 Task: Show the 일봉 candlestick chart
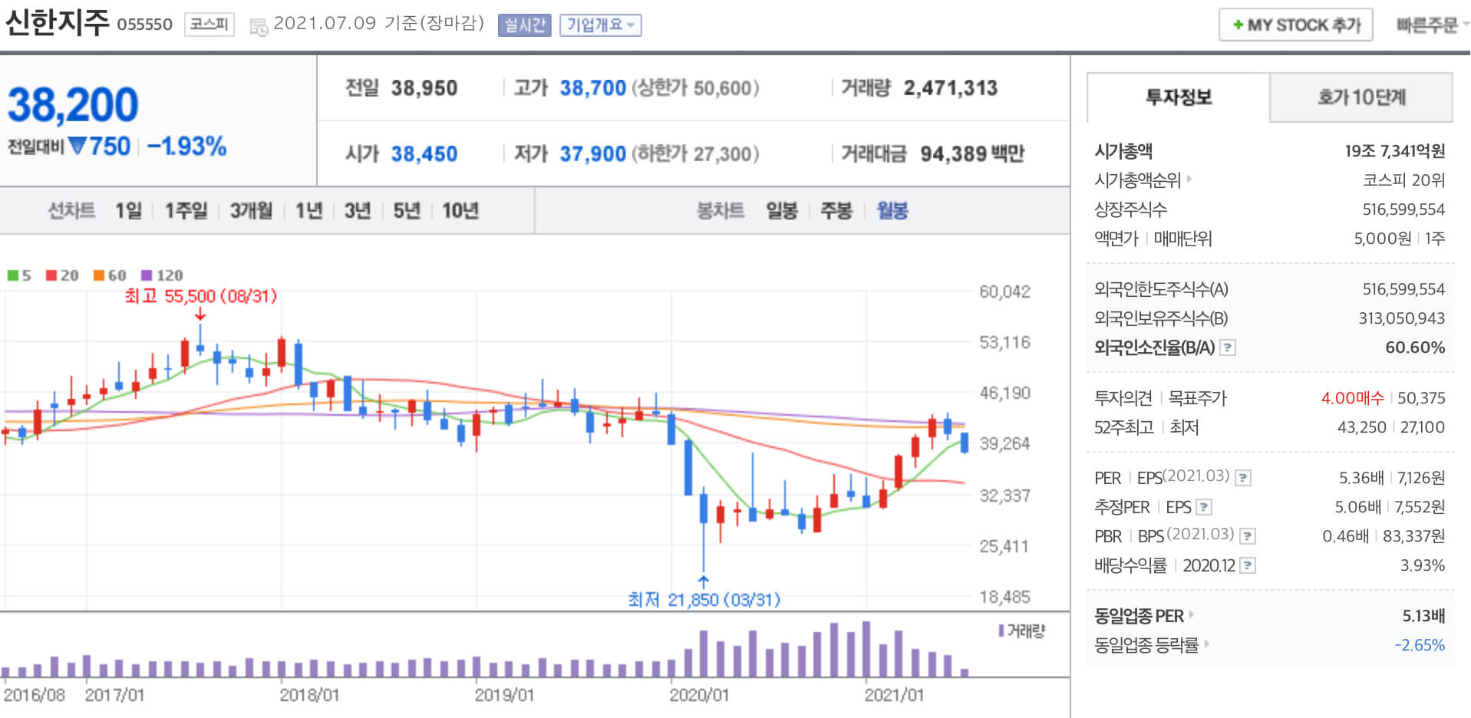[x=781, y=210]
